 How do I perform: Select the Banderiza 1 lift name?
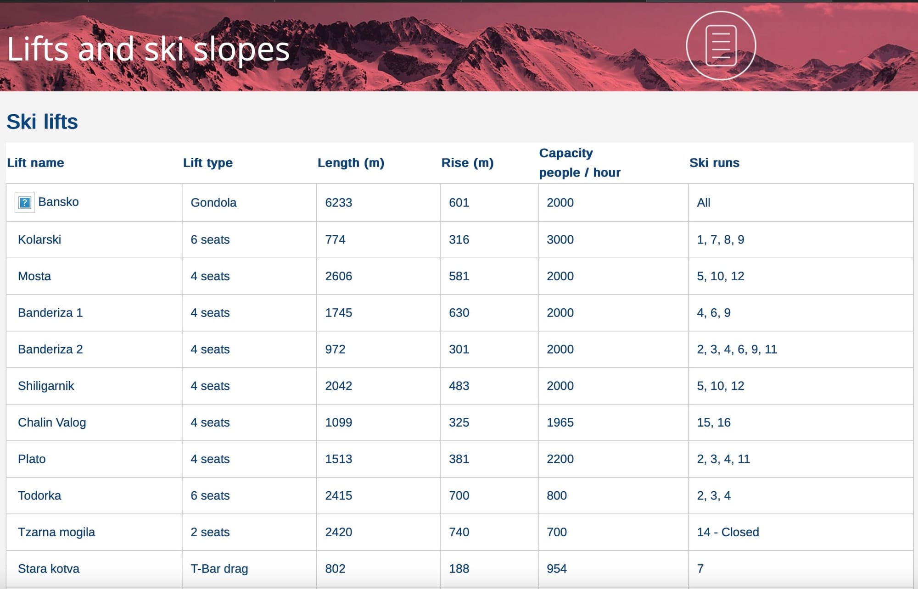click(x=50, y=313)
